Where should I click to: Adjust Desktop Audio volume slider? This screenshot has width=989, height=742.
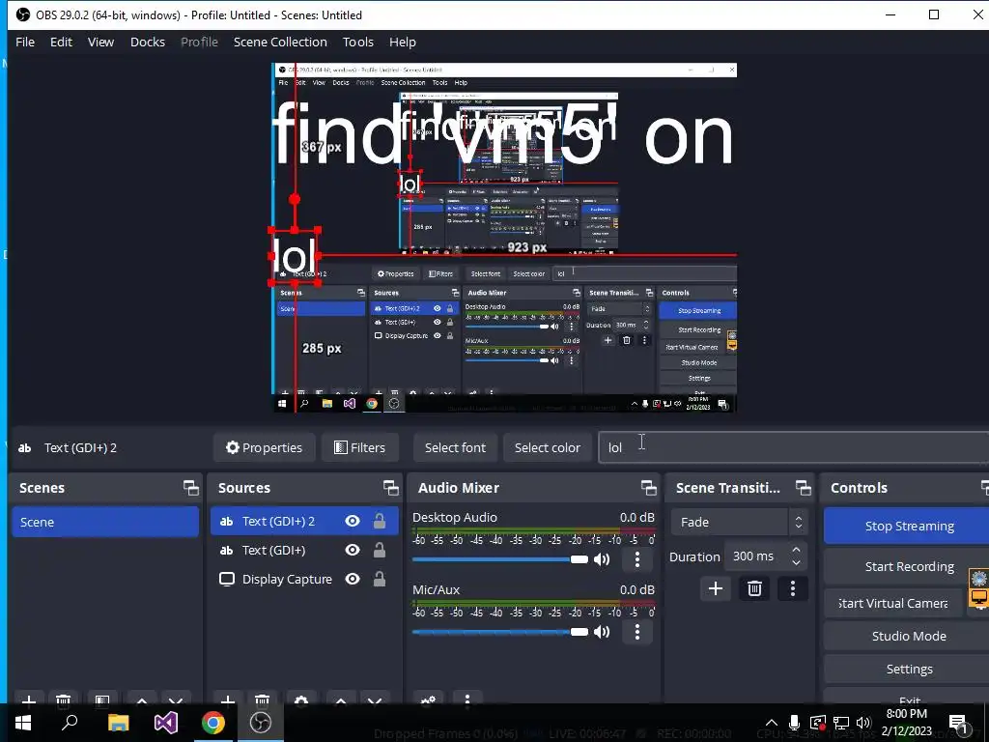click(x=500, y=559)
